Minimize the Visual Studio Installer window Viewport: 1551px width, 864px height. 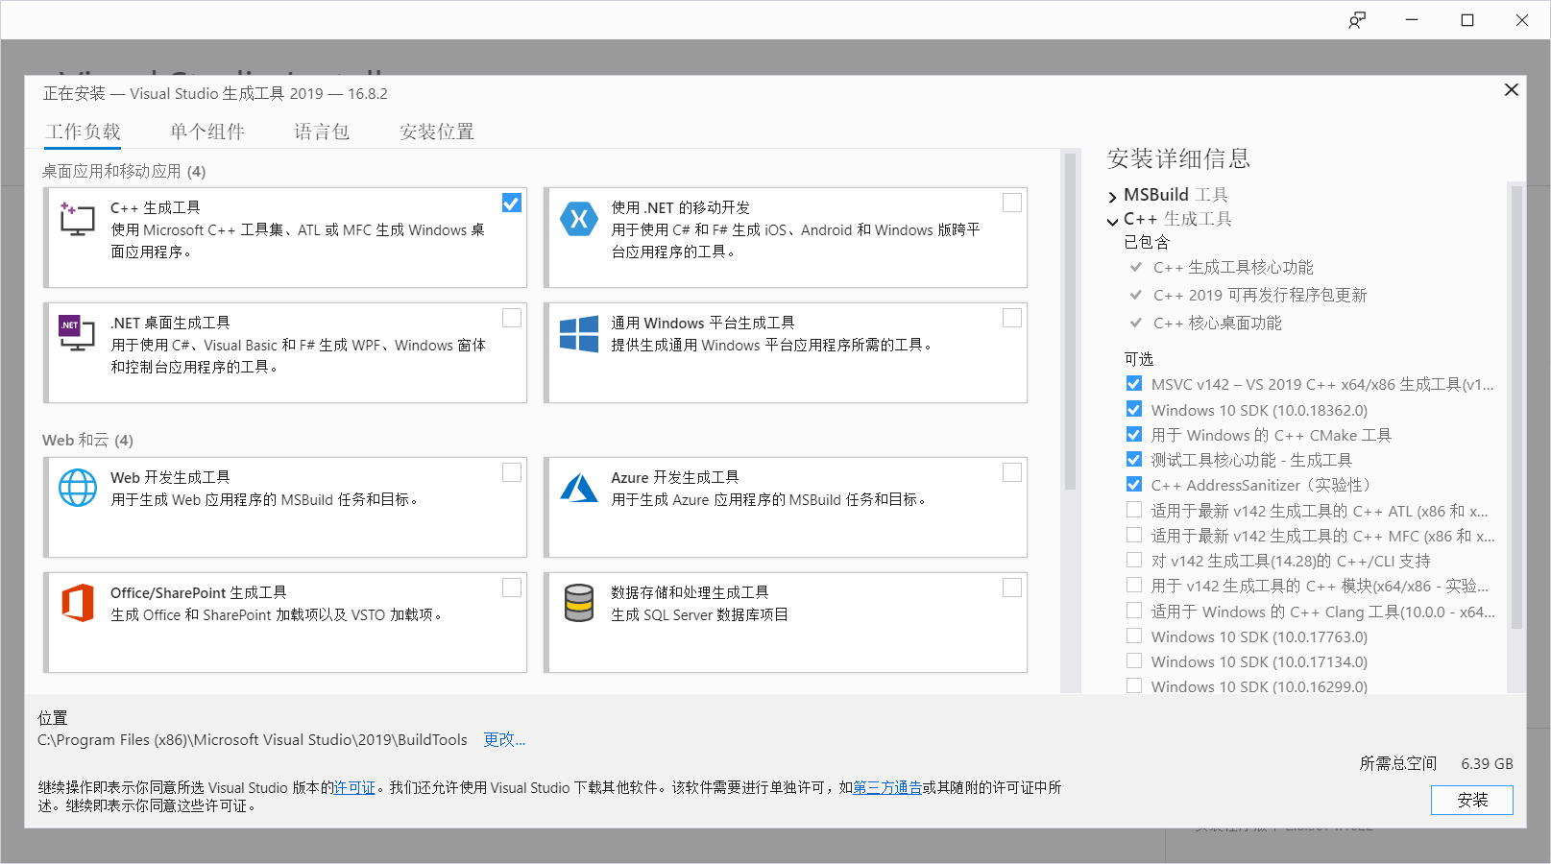1412,20
